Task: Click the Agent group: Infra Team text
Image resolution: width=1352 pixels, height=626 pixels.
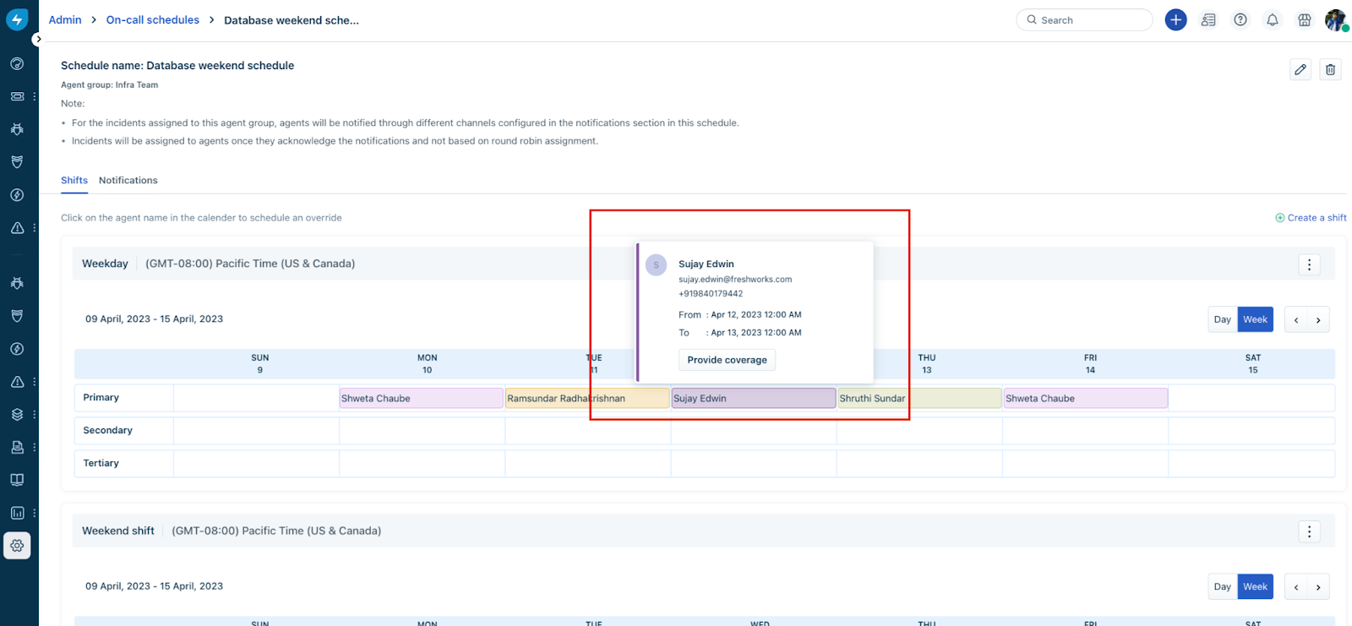Action: 109,84
